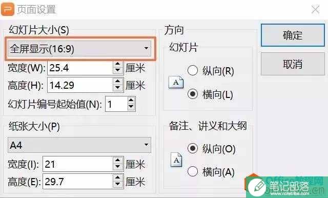This screenshot has height=198, width=328.
Task: Increase slide width with up arrow
Action: click(x=118, y=64)
